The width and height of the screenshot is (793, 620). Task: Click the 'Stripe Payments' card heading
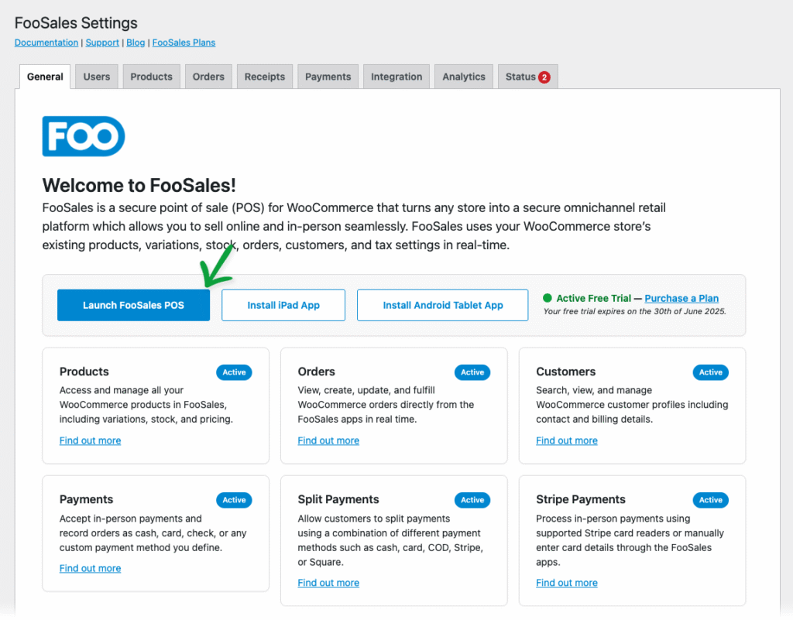tap(581, 499)
